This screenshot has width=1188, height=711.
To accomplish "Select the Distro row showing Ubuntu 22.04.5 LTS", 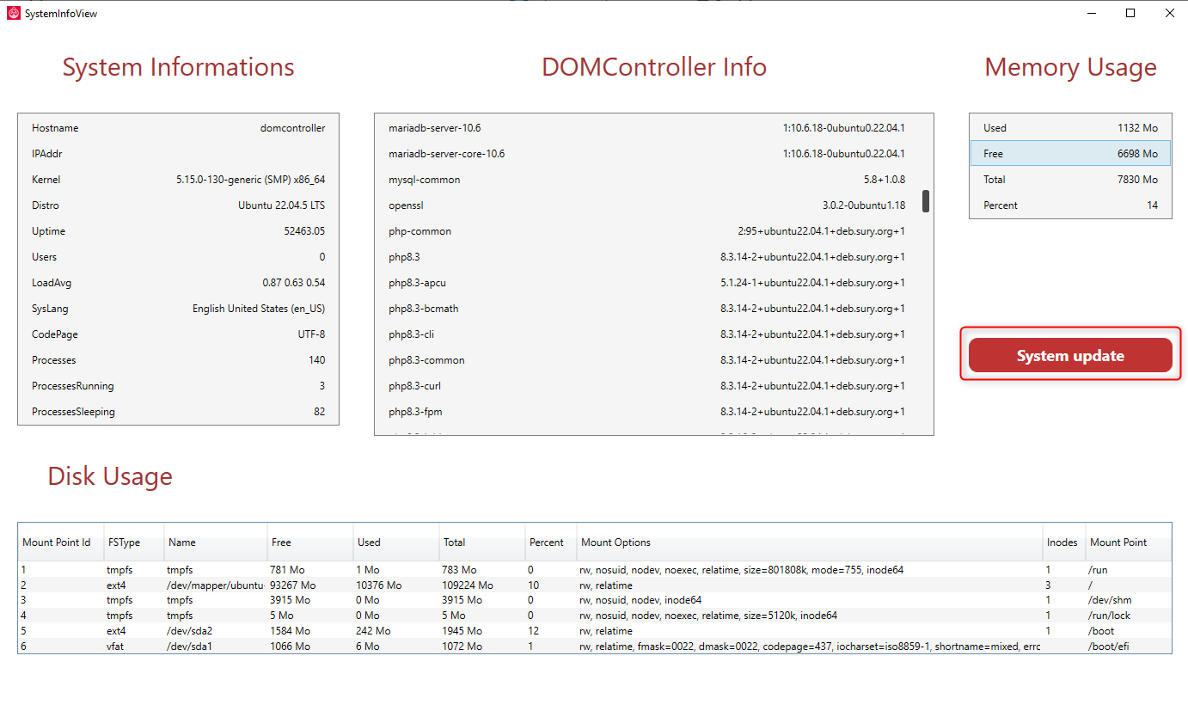I will click(179, 205).
